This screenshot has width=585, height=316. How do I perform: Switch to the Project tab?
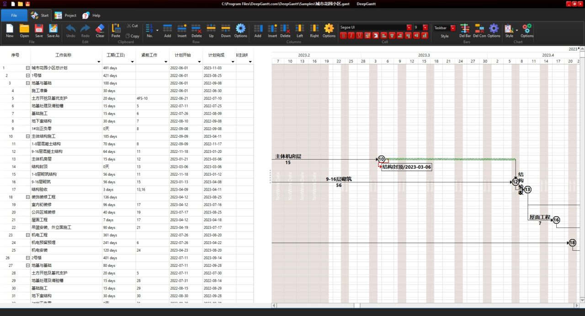point(66,16)
